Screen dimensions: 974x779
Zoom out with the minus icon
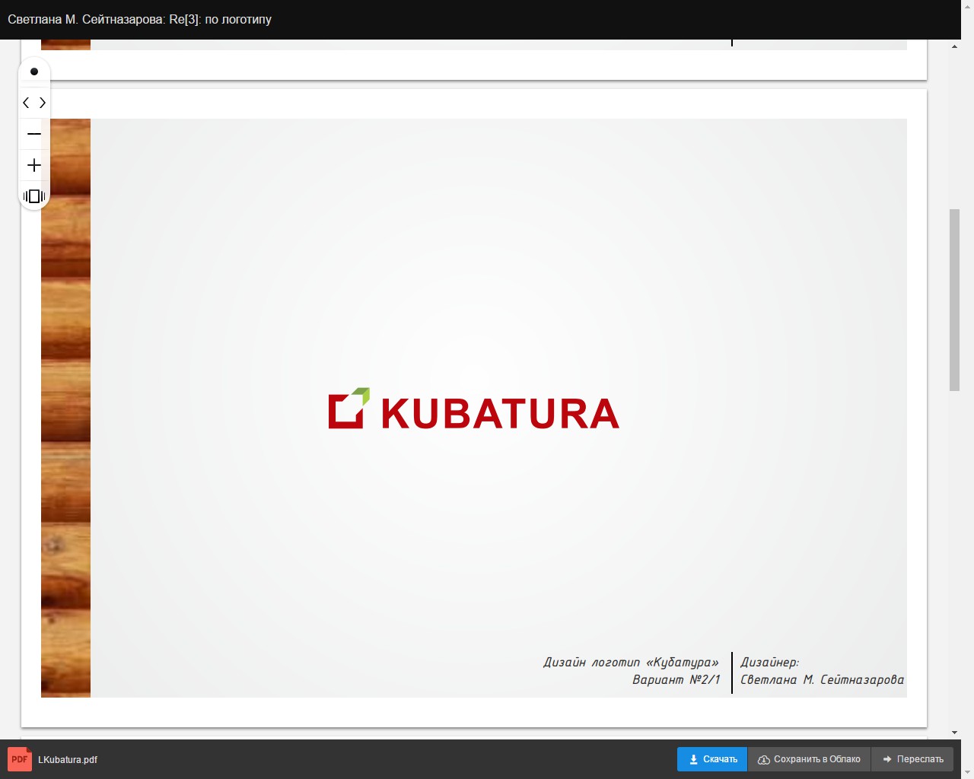click(x=34, y=134)
